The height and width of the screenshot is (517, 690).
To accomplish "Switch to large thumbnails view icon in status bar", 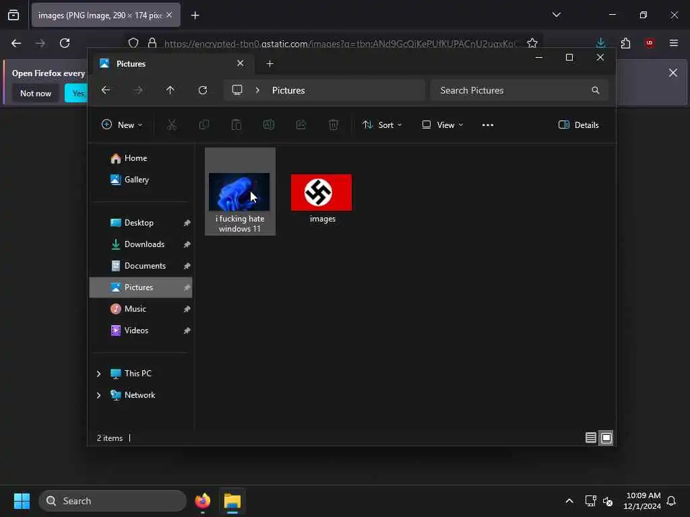I will [606, 438].
